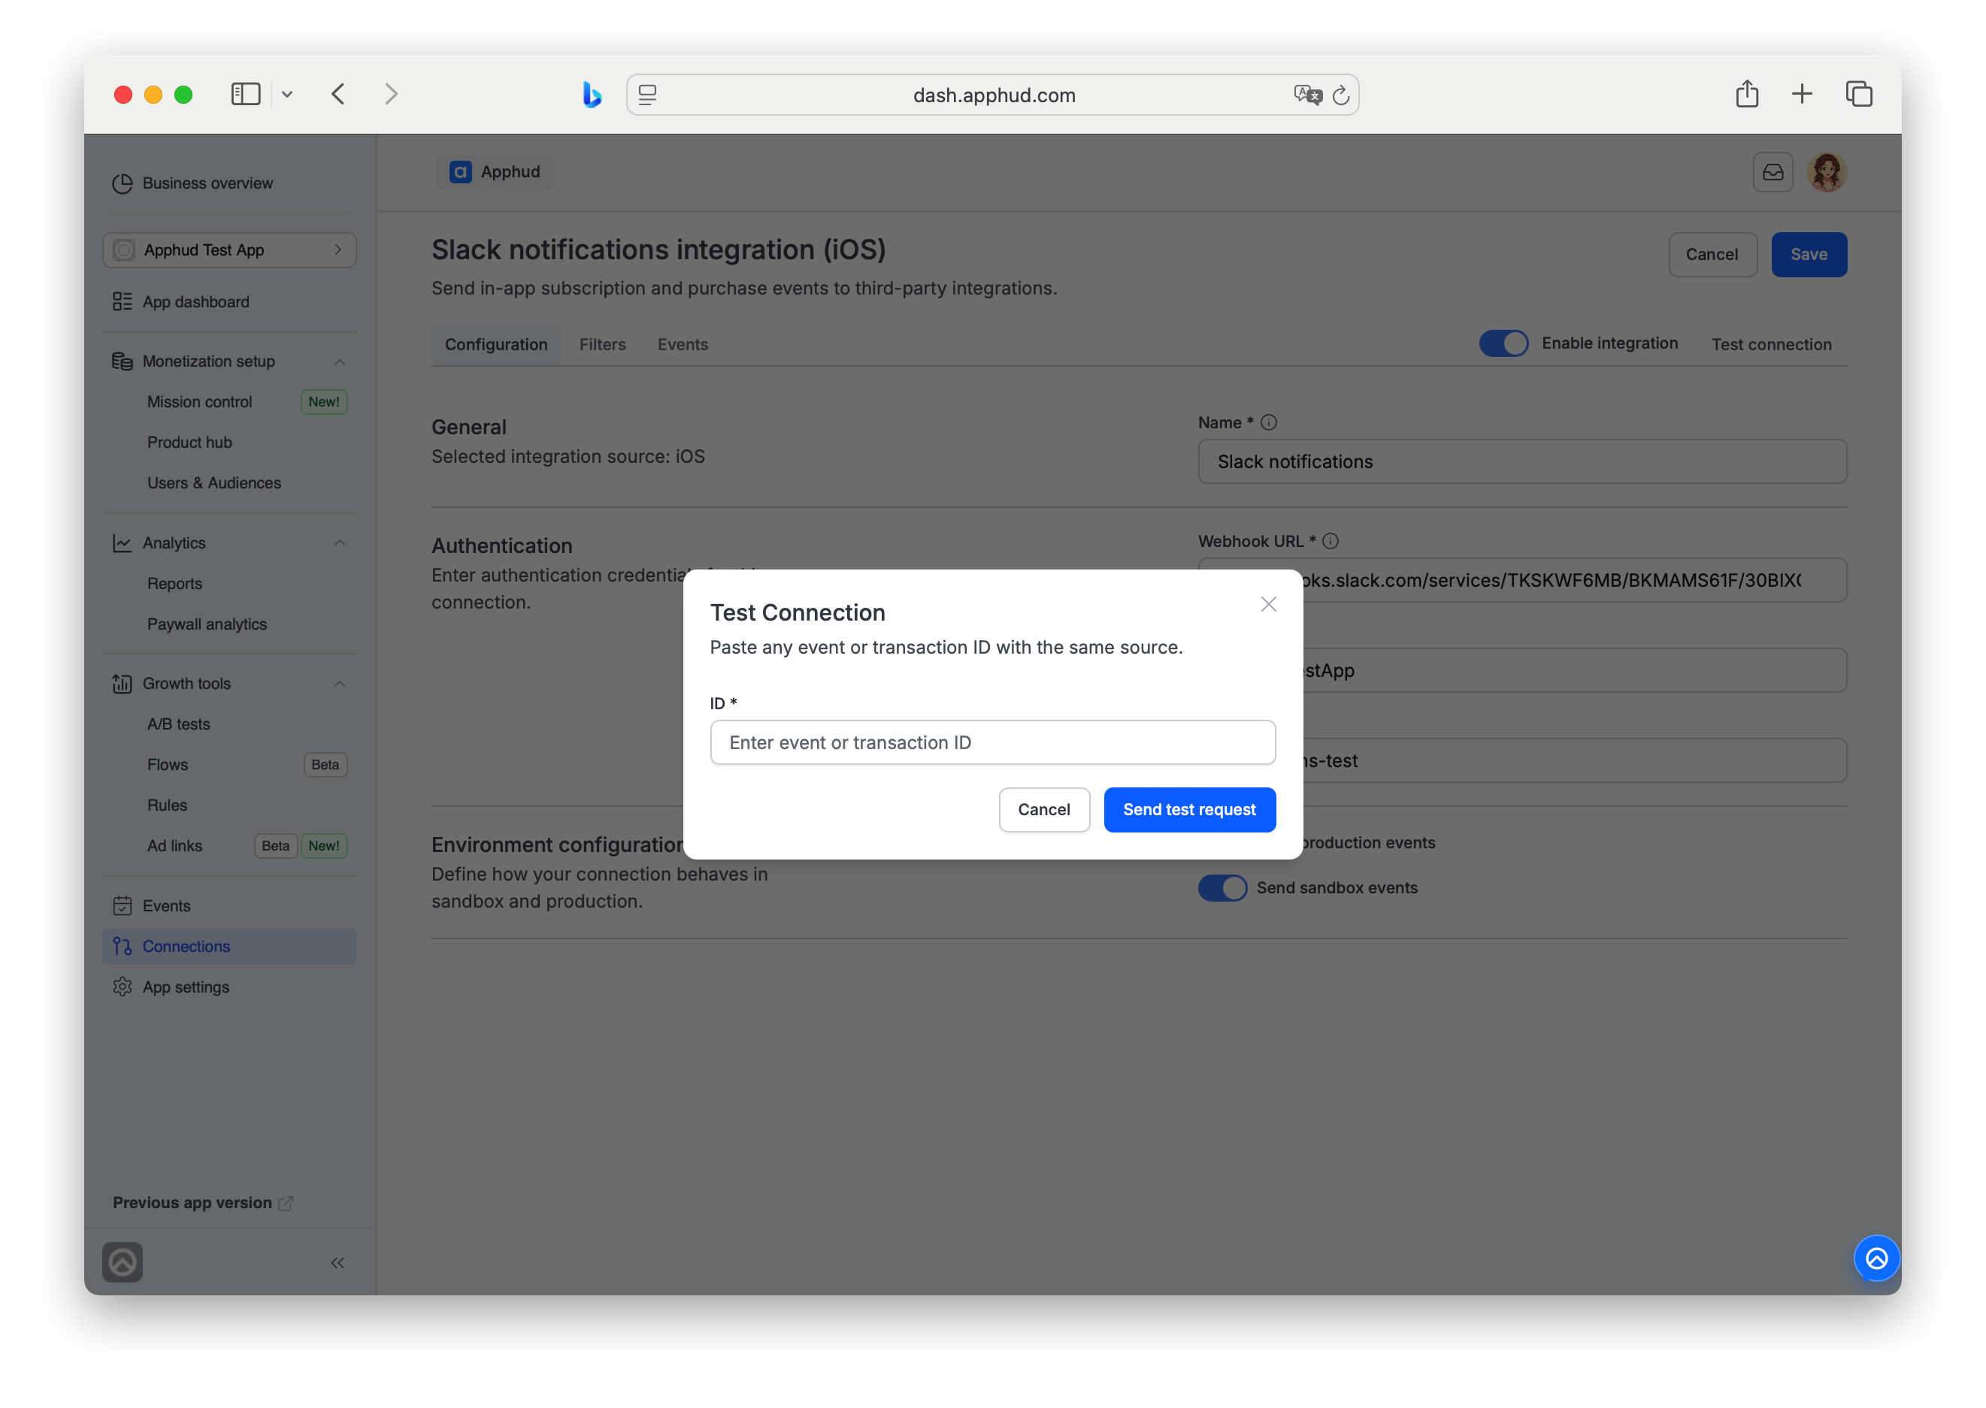Click the Apphud logo at sidebar bottom
Viewport: 1986px width, 1408px height.
click(x=123, y=1262)
